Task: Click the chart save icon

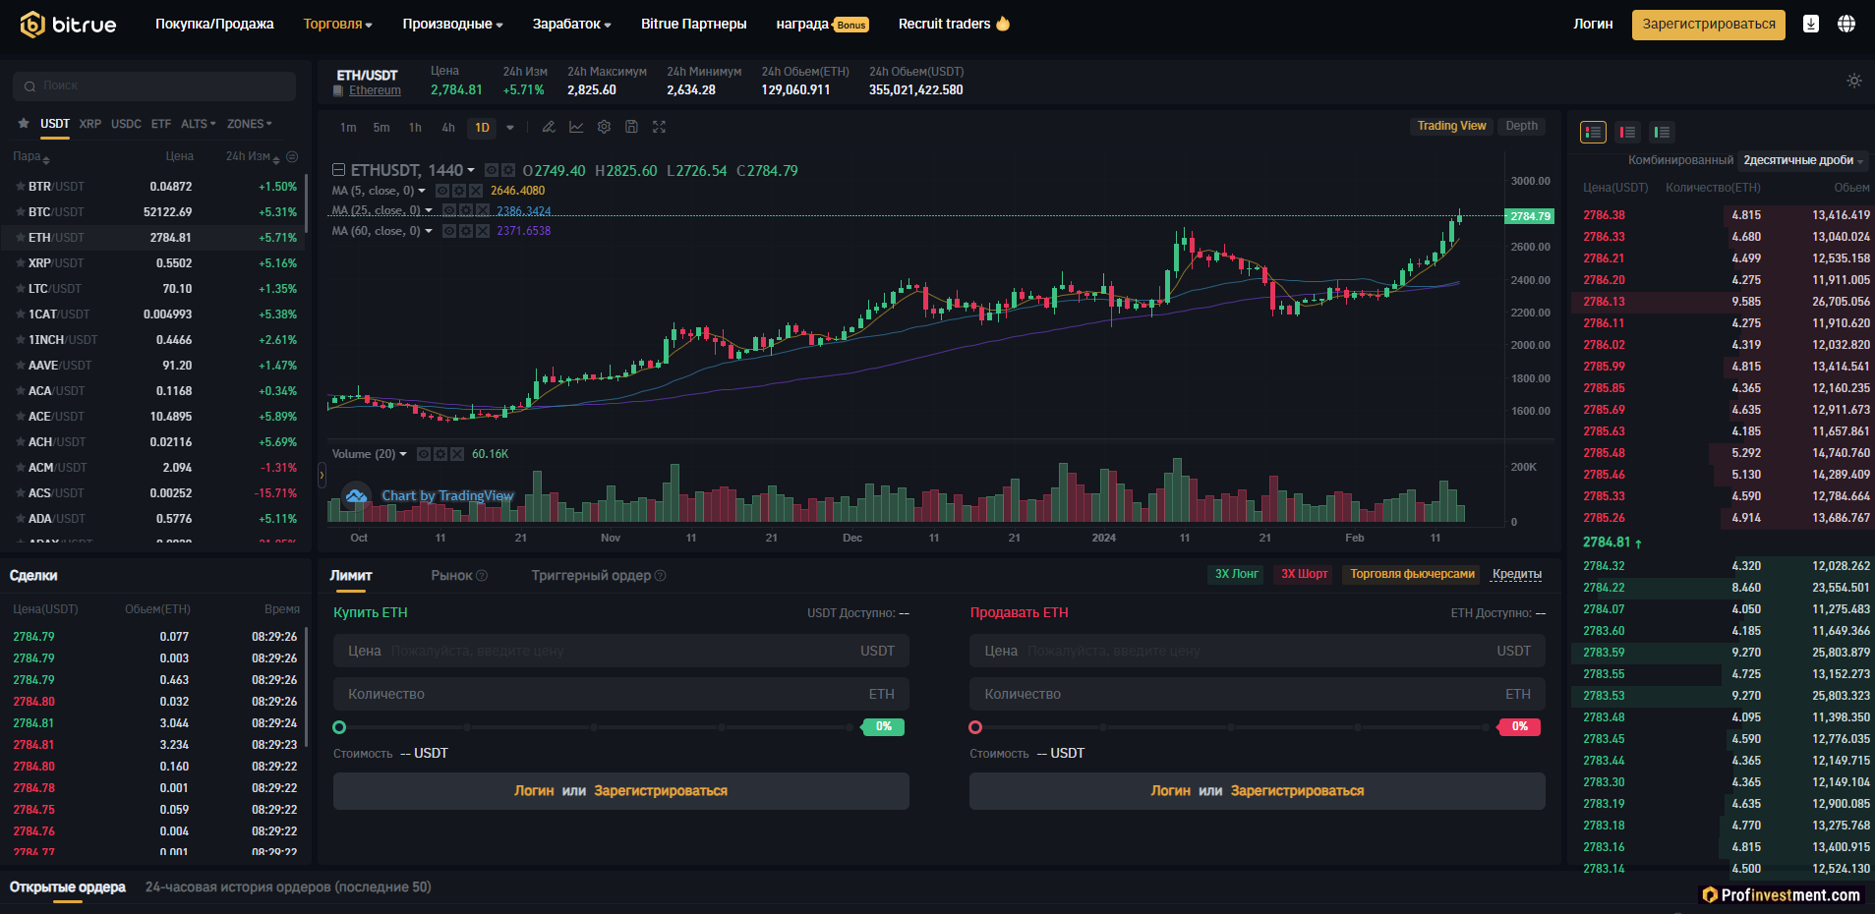Action: [x=631, y=127]
